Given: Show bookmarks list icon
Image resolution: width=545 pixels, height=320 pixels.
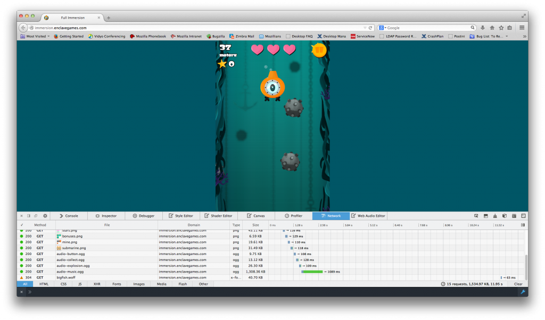Looking at the screenshot, I should (509, 28).
